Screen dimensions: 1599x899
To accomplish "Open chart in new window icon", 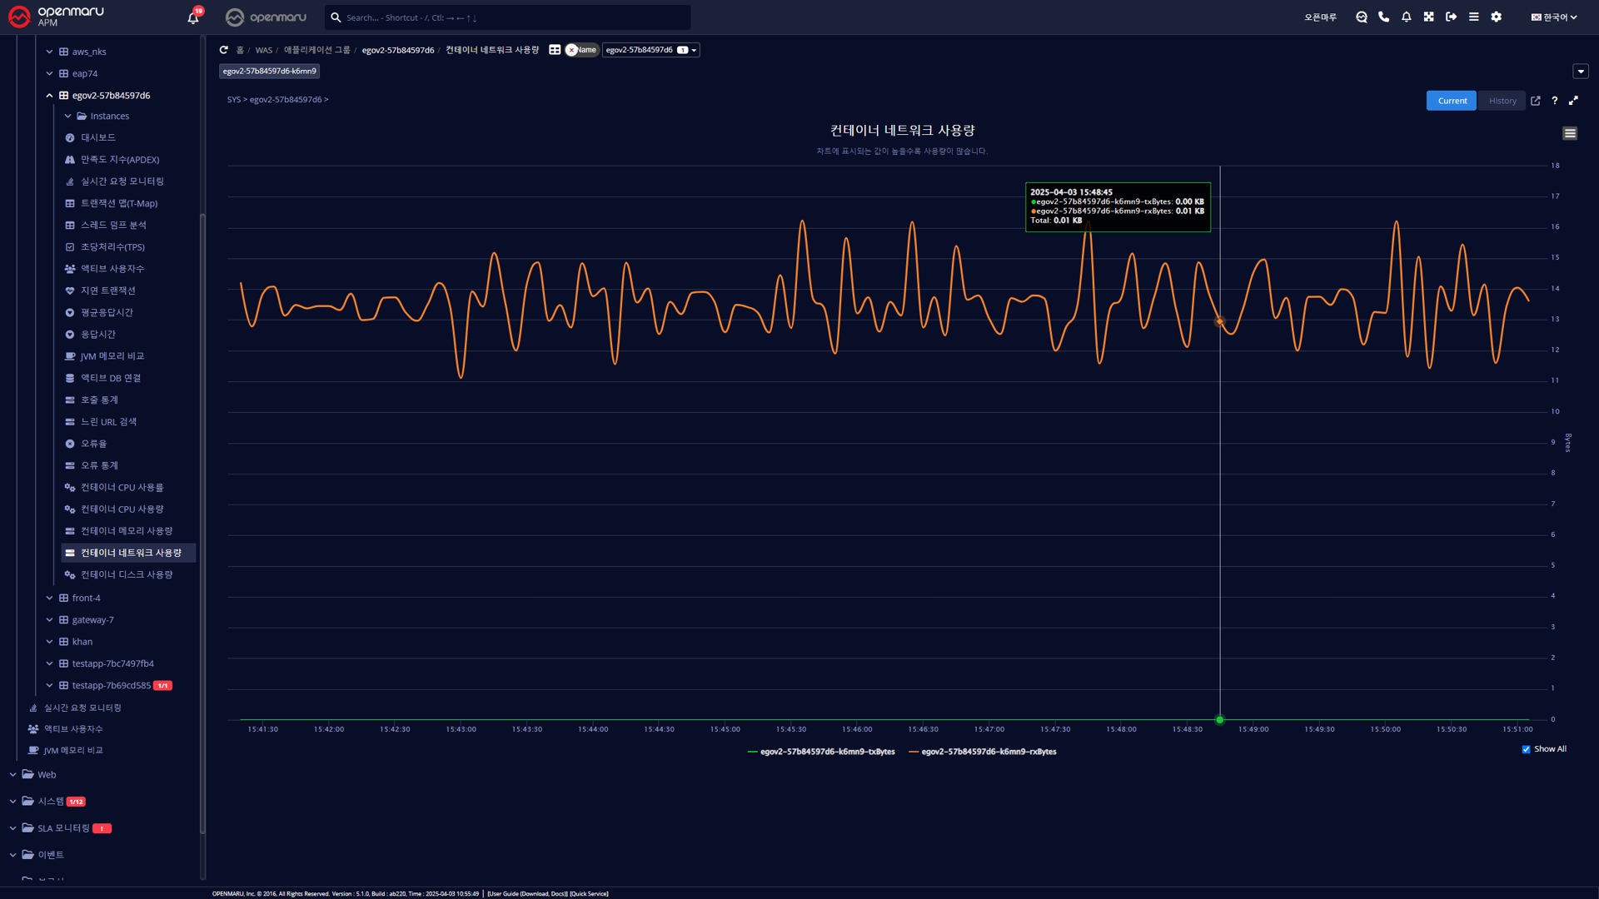I will point(1536,101).
